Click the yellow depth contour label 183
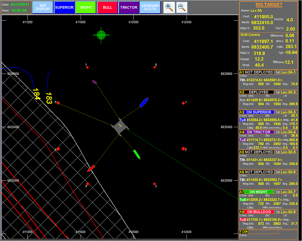Viewport: 302px width, 241px height. tap(49, 98)
